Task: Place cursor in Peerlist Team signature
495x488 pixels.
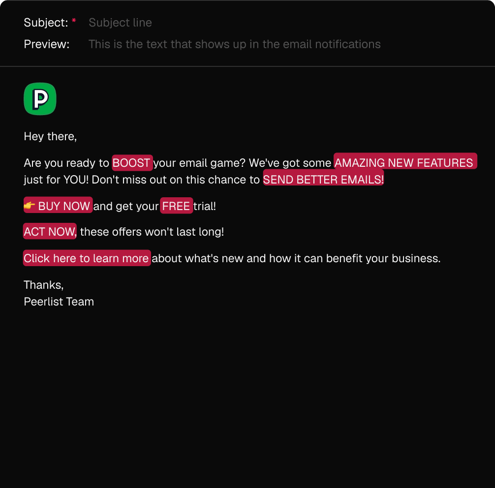Action: coord(59,302)
